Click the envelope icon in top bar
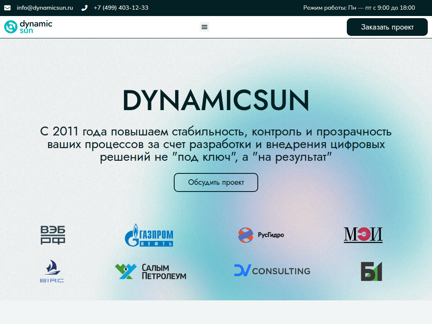 (7, 7)
